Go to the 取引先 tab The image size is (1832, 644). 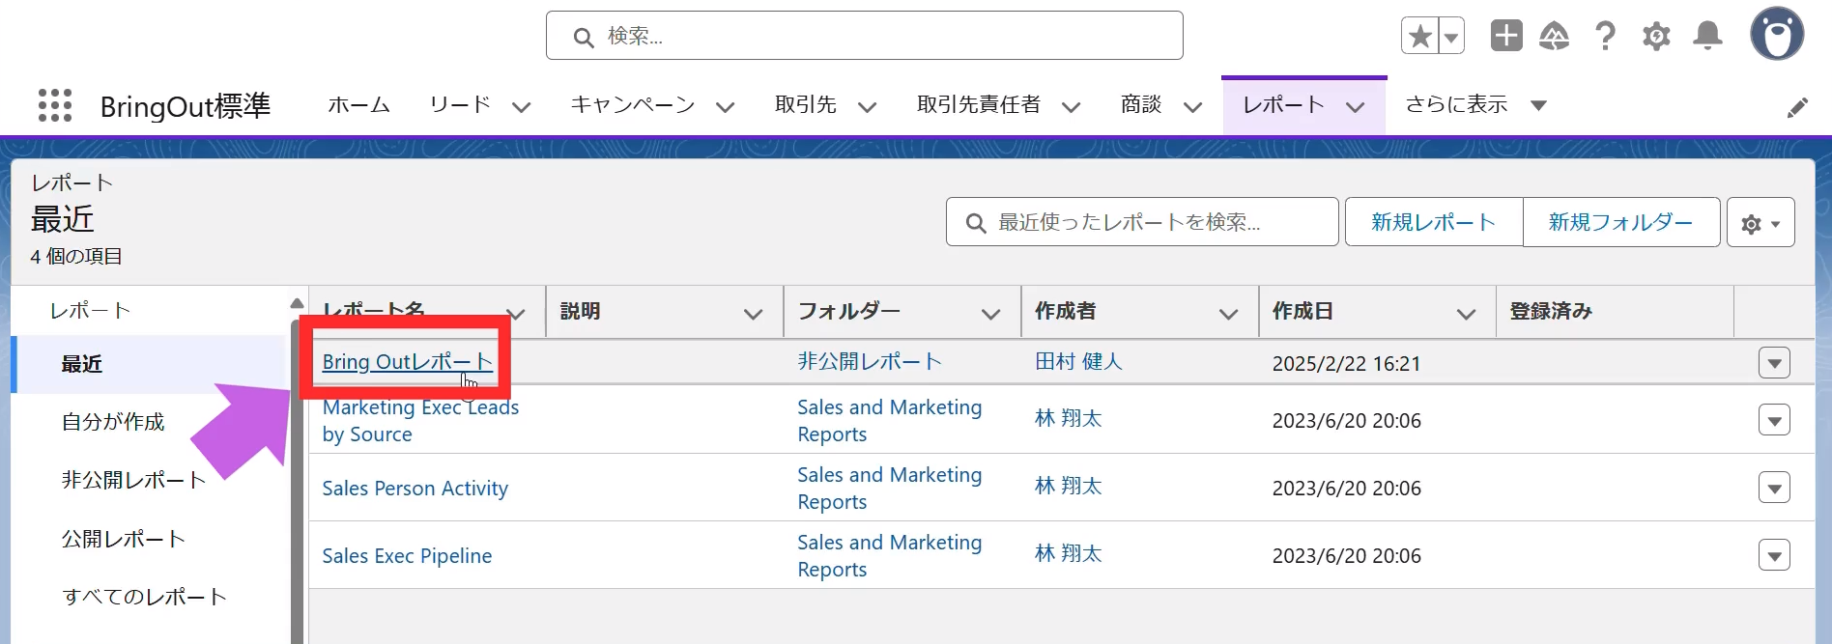point(806,105)
